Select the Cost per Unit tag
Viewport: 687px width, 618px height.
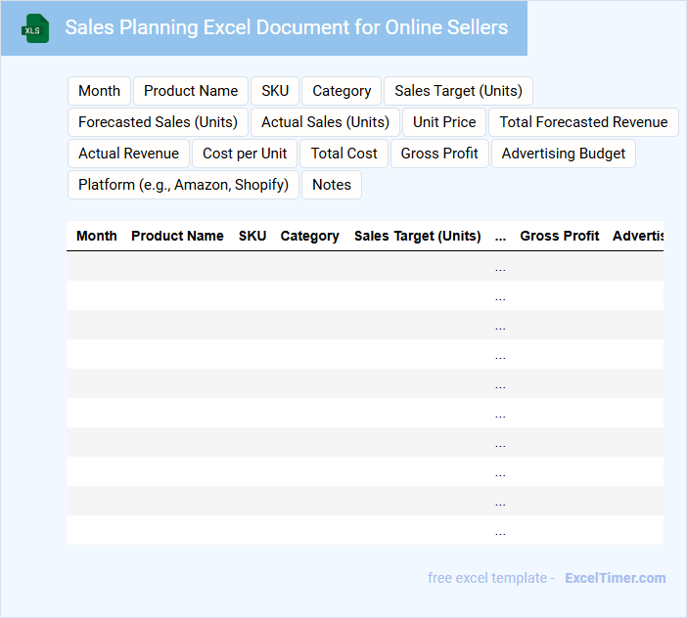245,154
